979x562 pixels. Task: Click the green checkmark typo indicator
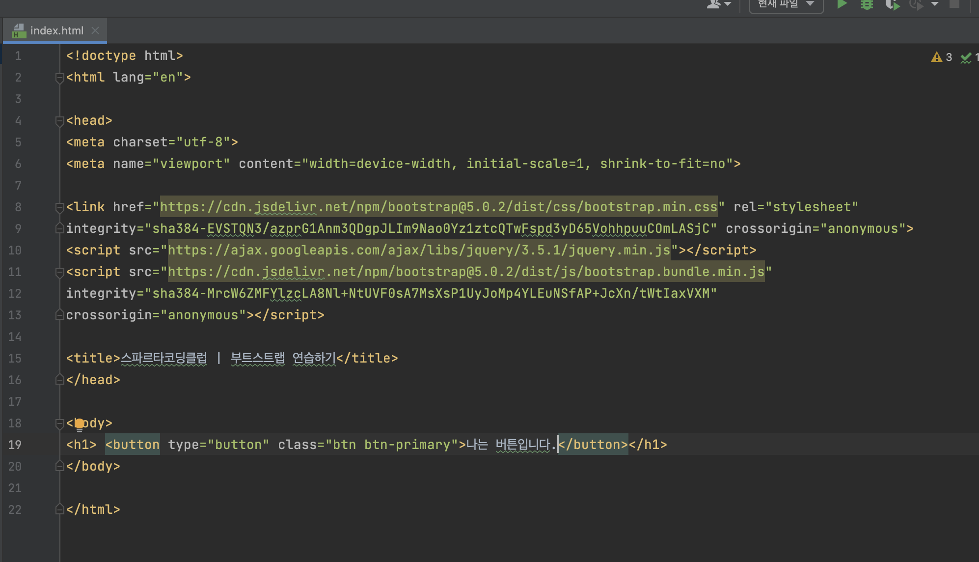click(x=966, y=58)
